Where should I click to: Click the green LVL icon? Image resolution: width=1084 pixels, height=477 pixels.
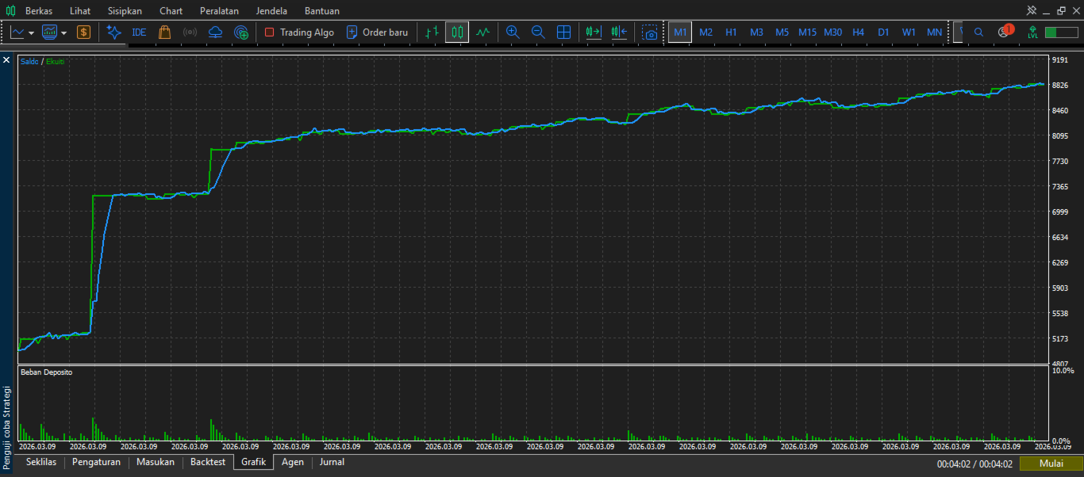(x=1032, y=32)
